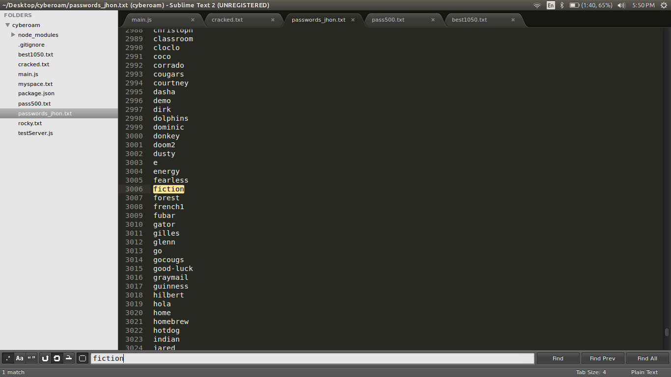Click the Find Prev button
The width and height of the screenshot is (671, 377).
[603, 358]
